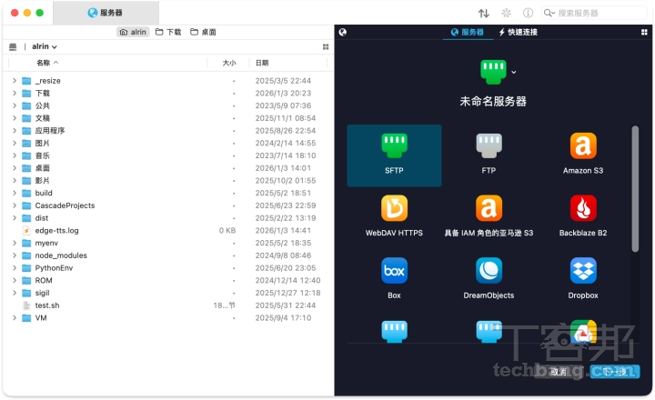Open the transfers arrows icon in toolbar
Screen dimensions: 655x400
pyautogui.click(x=483, y=13)
